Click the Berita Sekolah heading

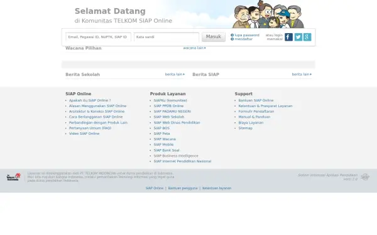[x=83, y=75]
